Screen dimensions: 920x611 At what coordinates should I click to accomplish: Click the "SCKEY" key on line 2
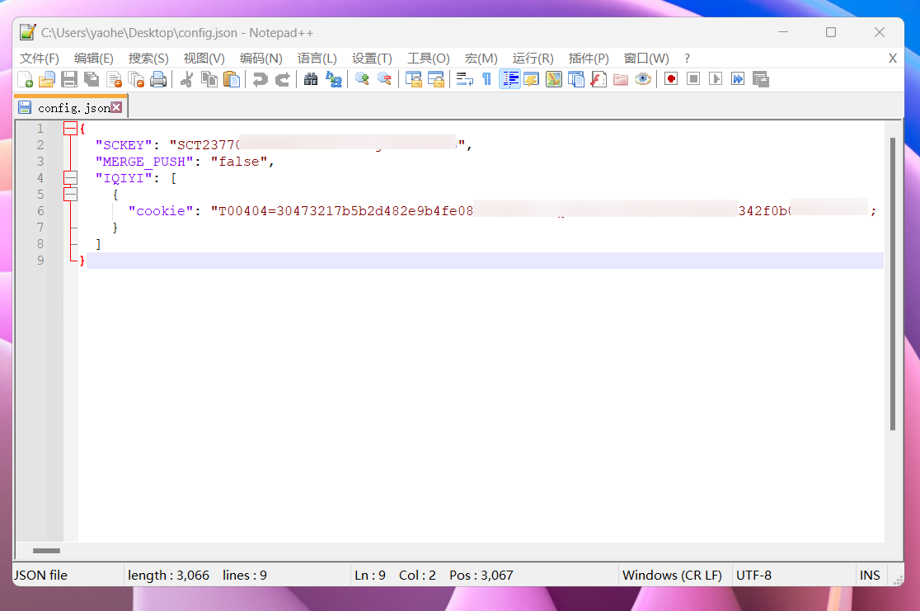(x=124, y=145)
